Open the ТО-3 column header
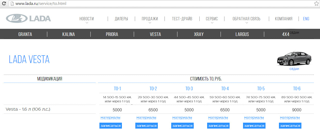 click(x=189, y=89)
